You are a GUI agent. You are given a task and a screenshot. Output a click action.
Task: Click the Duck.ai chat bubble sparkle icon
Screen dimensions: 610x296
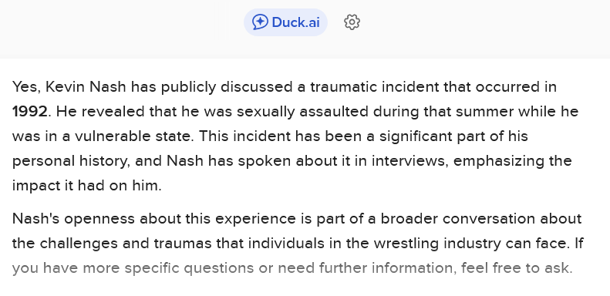point(260,22)
